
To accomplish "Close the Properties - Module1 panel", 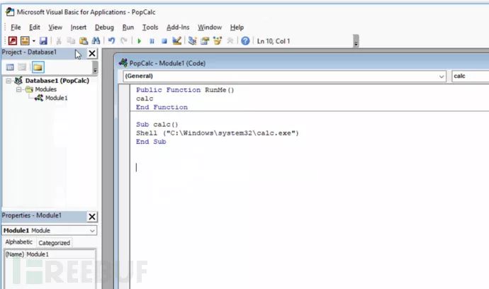I will click(92, 217).
